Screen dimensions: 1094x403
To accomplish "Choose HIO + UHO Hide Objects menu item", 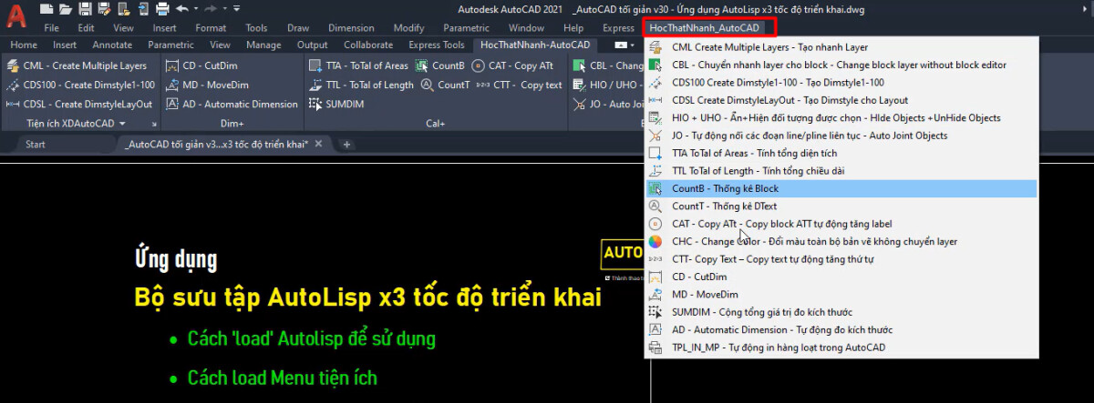I will [841, 117].
